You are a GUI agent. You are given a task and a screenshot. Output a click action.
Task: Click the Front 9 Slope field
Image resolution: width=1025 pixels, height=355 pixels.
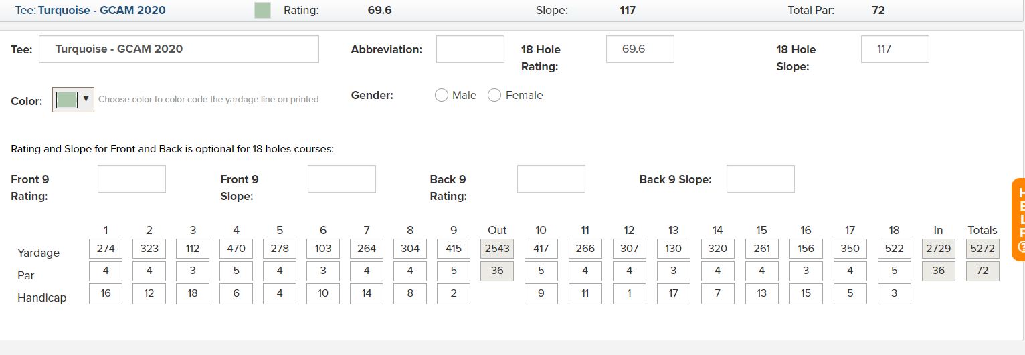341,179
